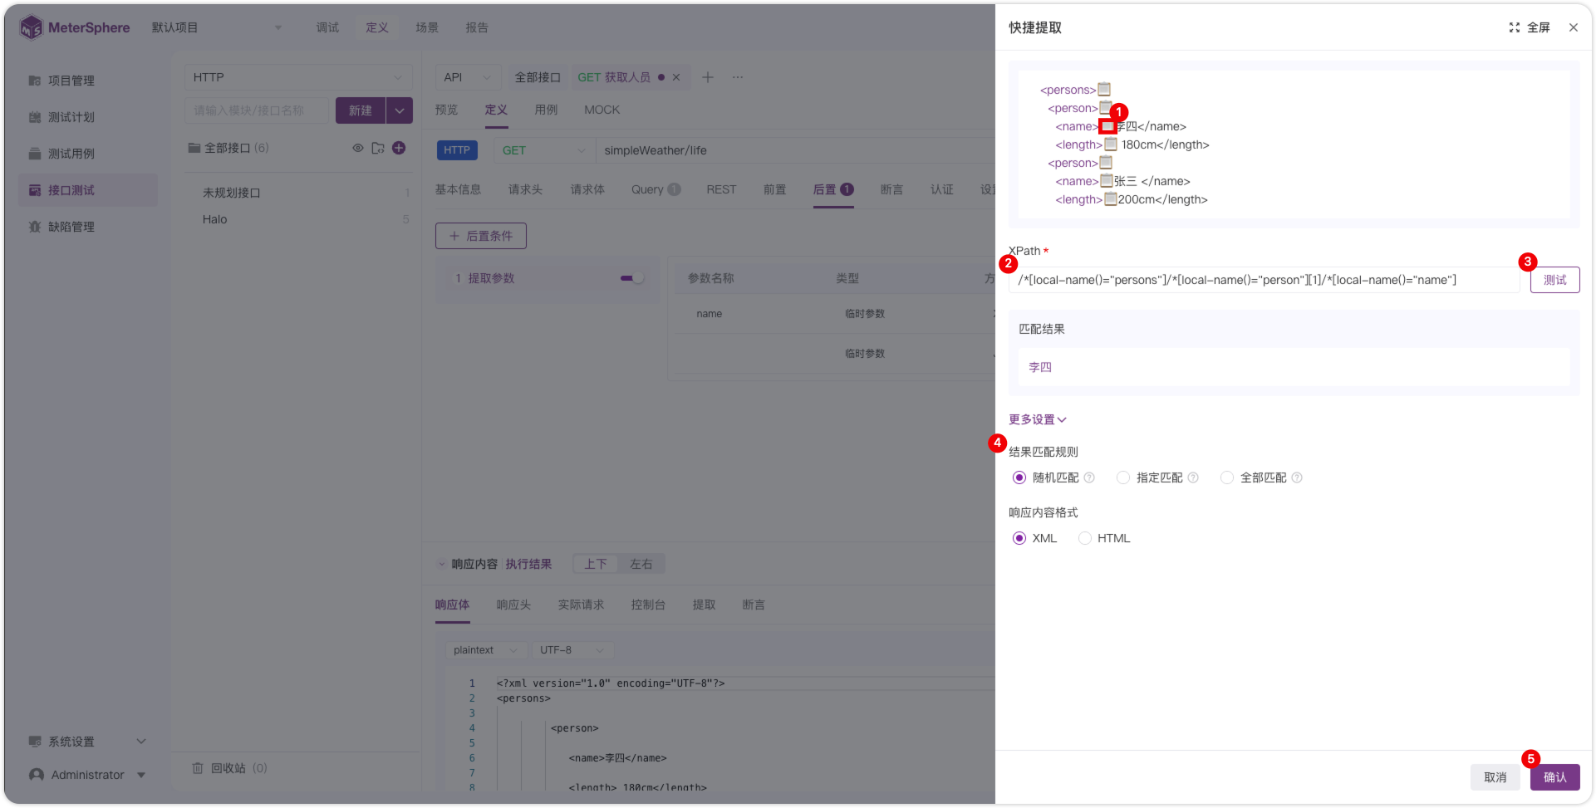
Task: Switch the quick extract panel to fullscreen
Action: [1530, 27]
